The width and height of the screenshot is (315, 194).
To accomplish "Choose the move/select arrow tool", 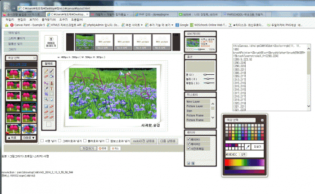I will [x=46, y=83].
